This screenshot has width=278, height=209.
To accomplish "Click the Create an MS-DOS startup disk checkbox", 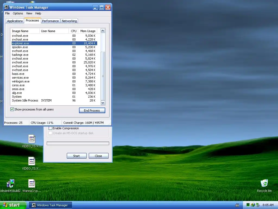I will (50, 133).
